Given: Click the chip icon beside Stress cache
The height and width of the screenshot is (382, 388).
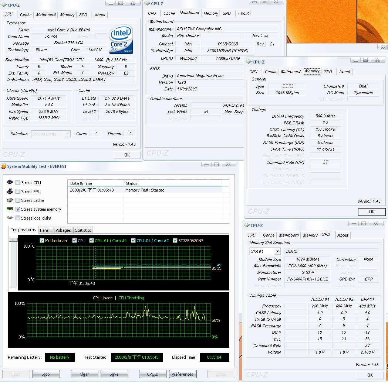Looking at the screenshot, I should click(x=10, y=200).
